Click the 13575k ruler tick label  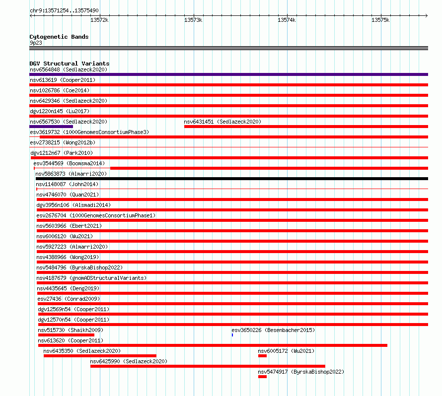pos(380,20)
